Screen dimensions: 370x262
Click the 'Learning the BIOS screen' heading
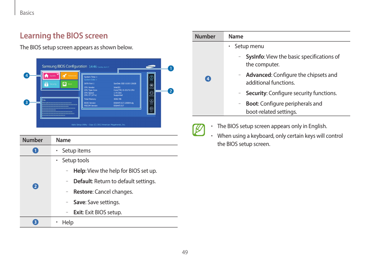(64, 36)
